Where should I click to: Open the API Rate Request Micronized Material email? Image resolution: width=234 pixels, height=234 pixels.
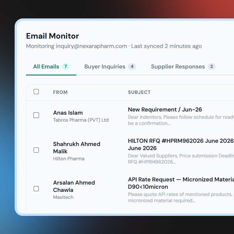coord(181,183)
